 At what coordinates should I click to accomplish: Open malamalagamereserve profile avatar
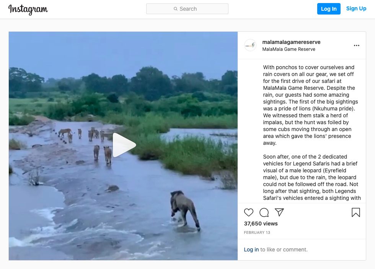point(250,45)
